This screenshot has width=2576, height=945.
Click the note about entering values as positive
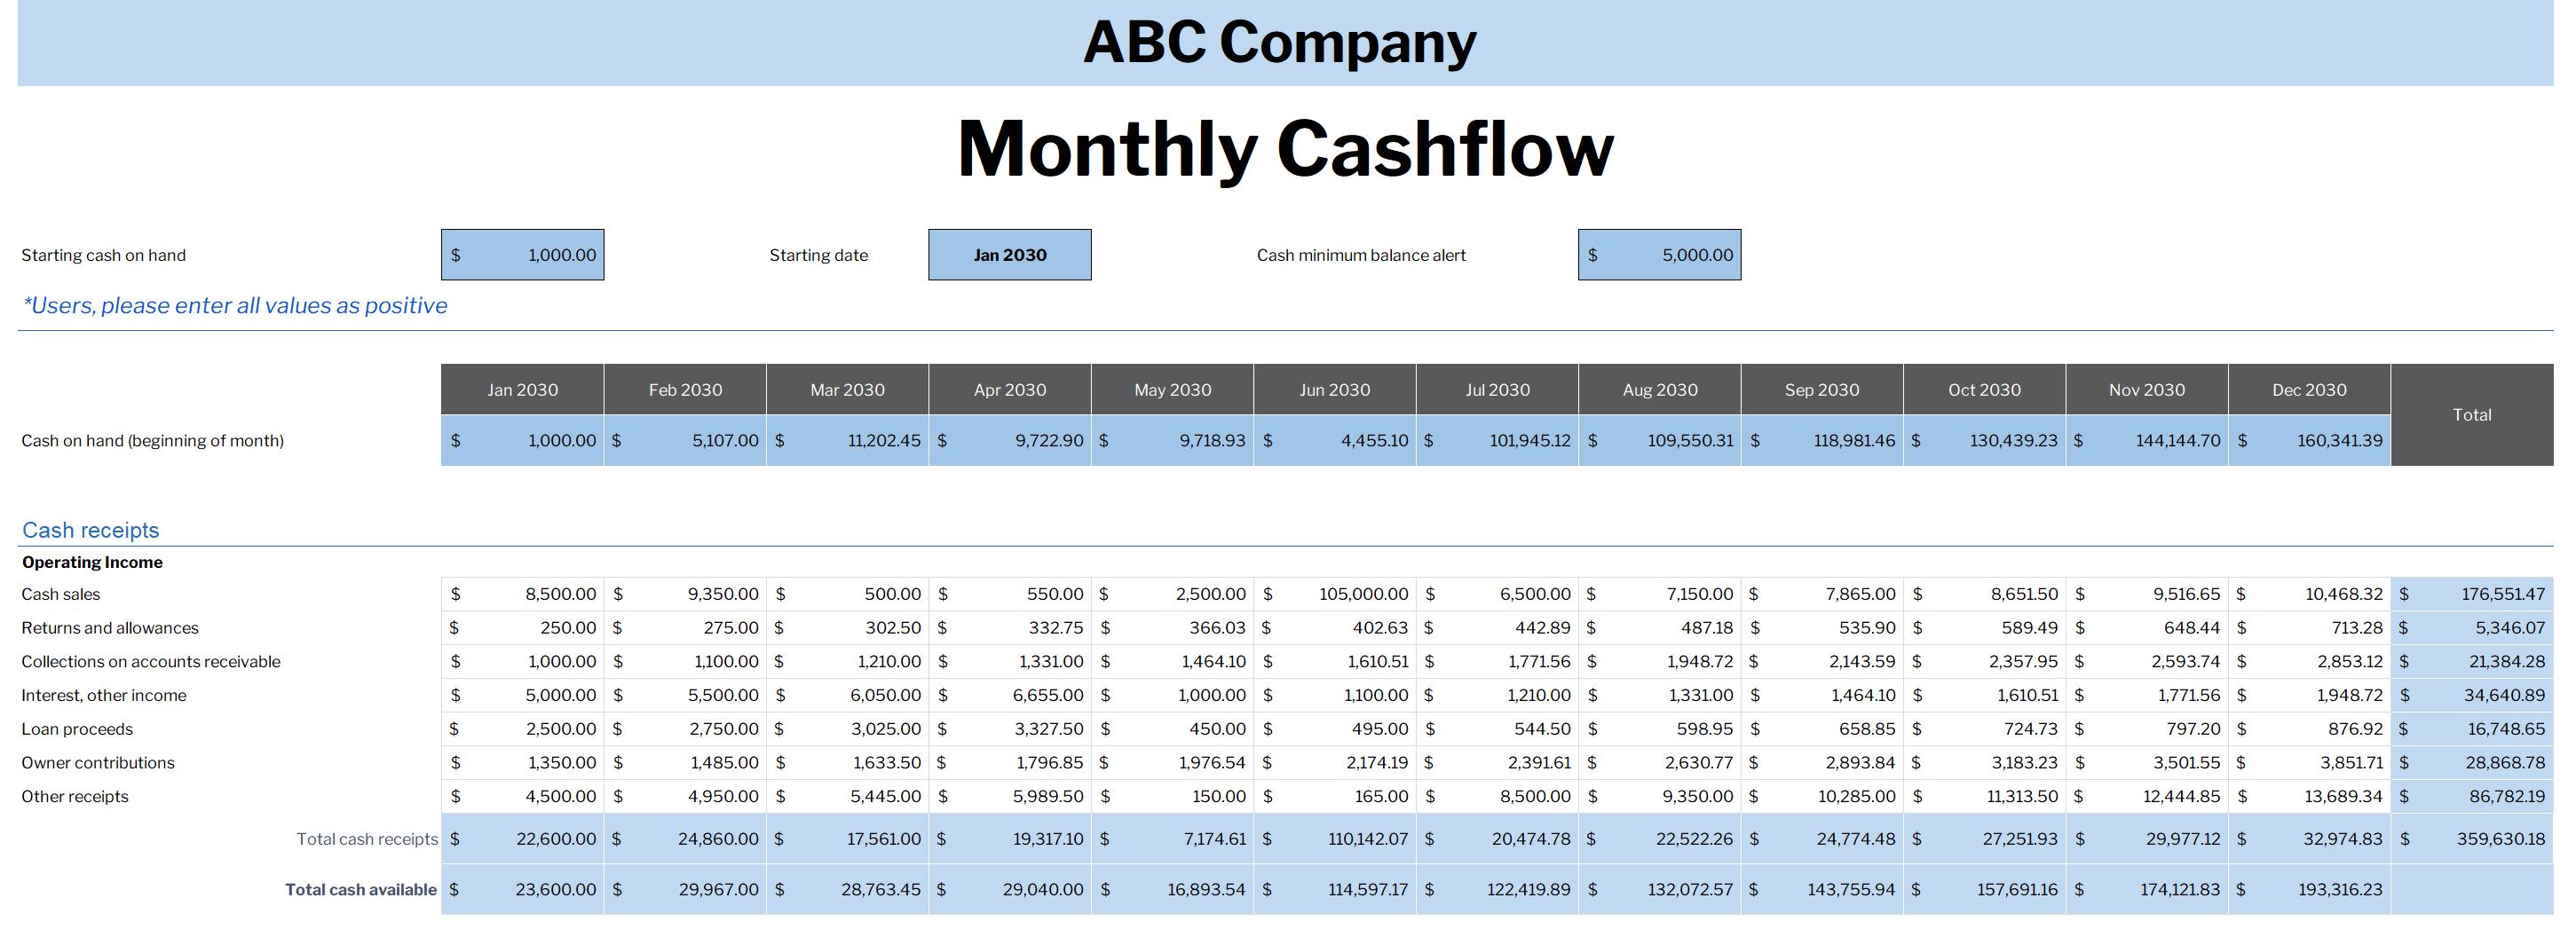pyautogui.click(x=235, y=305)
